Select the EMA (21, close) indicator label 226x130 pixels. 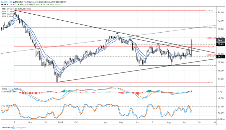click(x=8, y=11)
